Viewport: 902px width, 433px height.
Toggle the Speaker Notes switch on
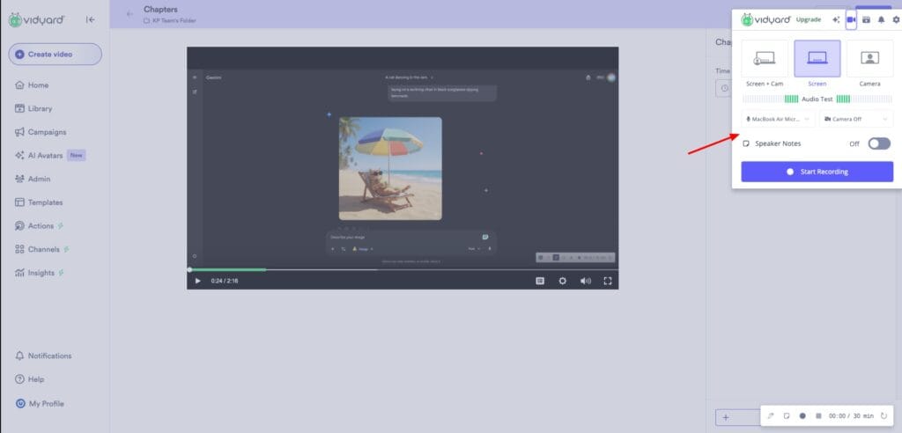pos(878,143)
